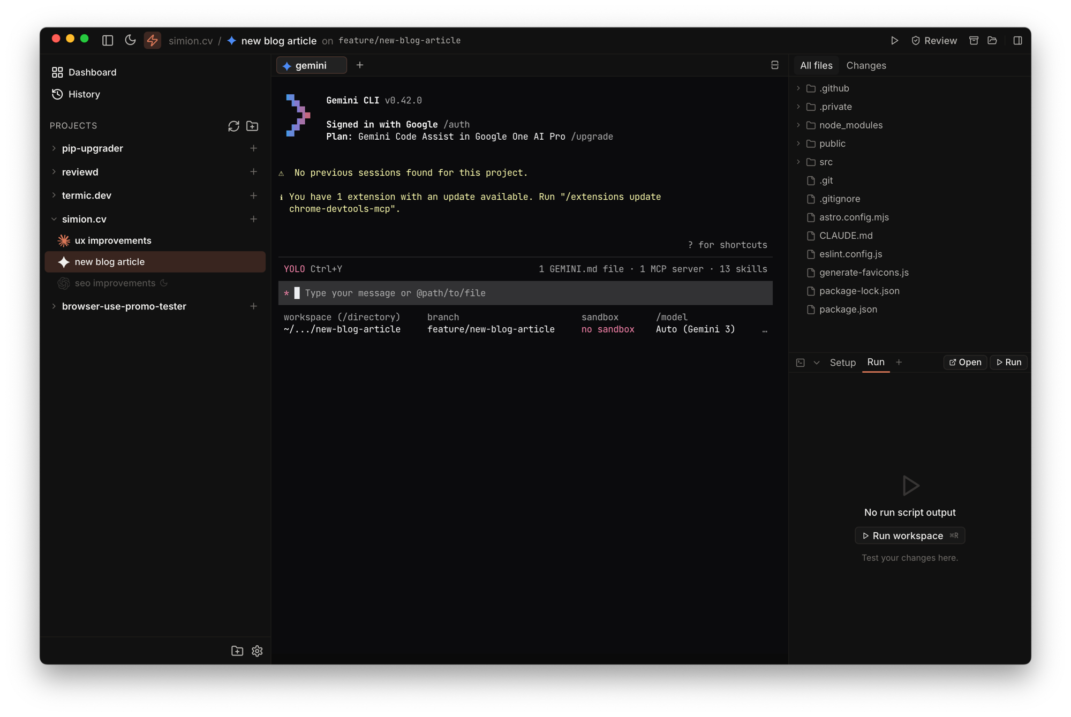This screenshot has width=1071, height=717.
Task: Click the open folder icon in title bar
Action: pos(992,41)
